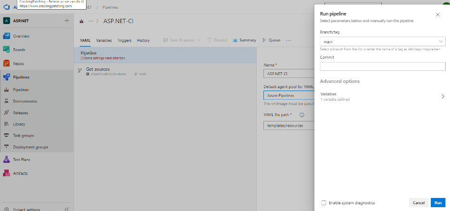
Task: Click the Advanced options heading
Action: [340, 81]
